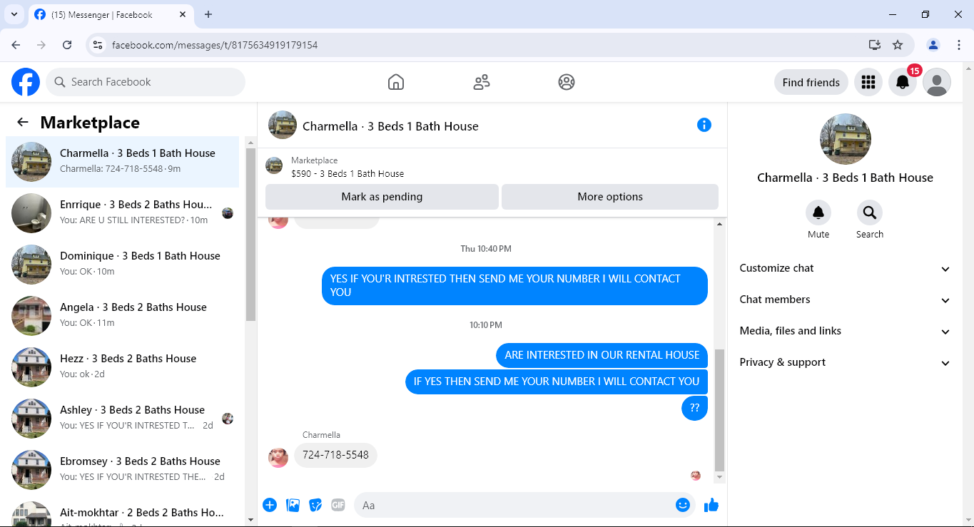The image size is (974, 527).
Task: Click the chat messages scrollbar thumb
Action: [x=719, y=410]
